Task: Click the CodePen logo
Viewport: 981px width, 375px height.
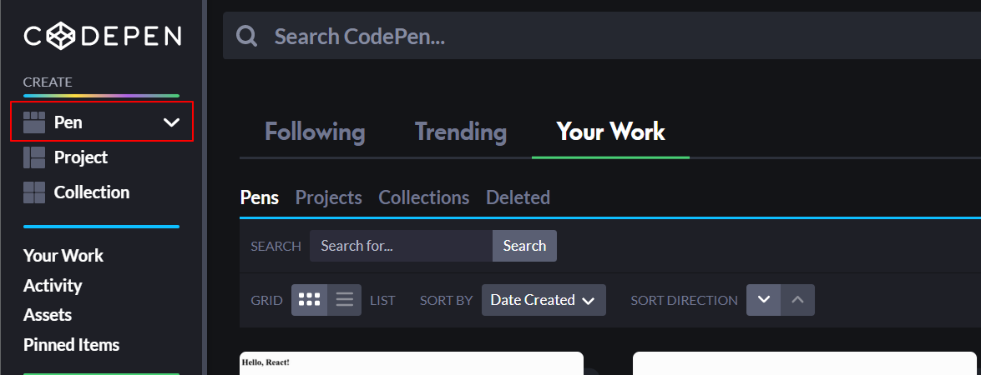Action: (x=102, y=36)
